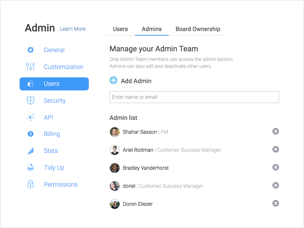This screenshot has height=228, width=304.
Task: Click Ariel Roitman's Customer Success Manager title
Action: click(189, 150)
